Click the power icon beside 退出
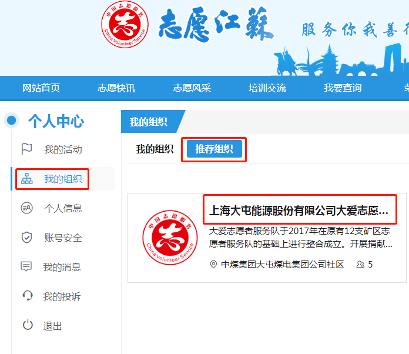 click(x=28, y=325)
